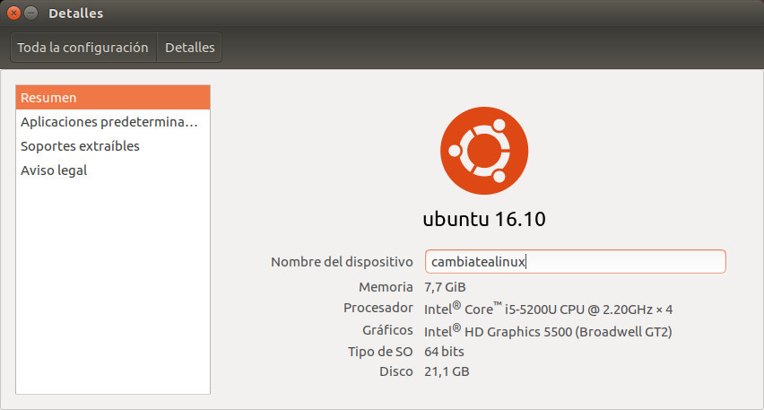Click the Ubuntu logo icon

[484, 151]
